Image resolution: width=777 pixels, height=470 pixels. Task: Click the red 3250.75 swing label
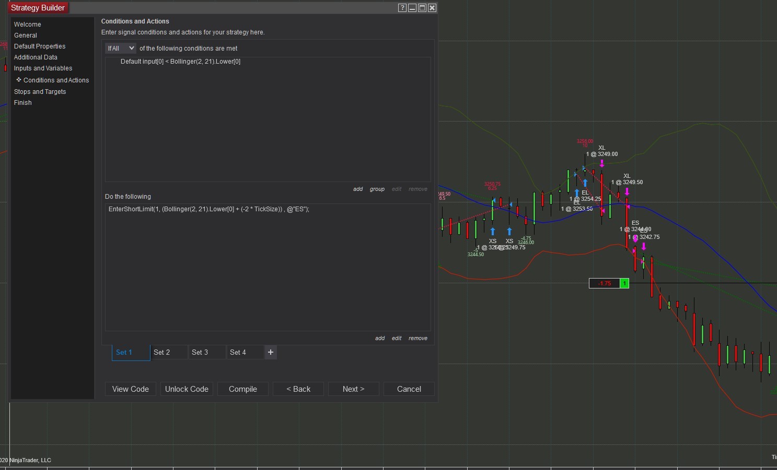click(x=492, y=184)
